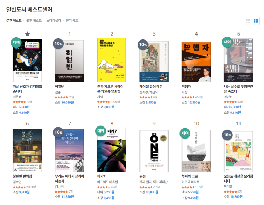Select the grid view icon
264x205 pixels.
pos(255,21)
